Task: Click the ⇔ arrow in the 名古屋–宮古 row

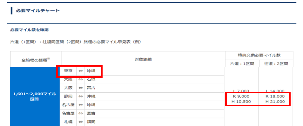Action: click(x=81, y=113)
